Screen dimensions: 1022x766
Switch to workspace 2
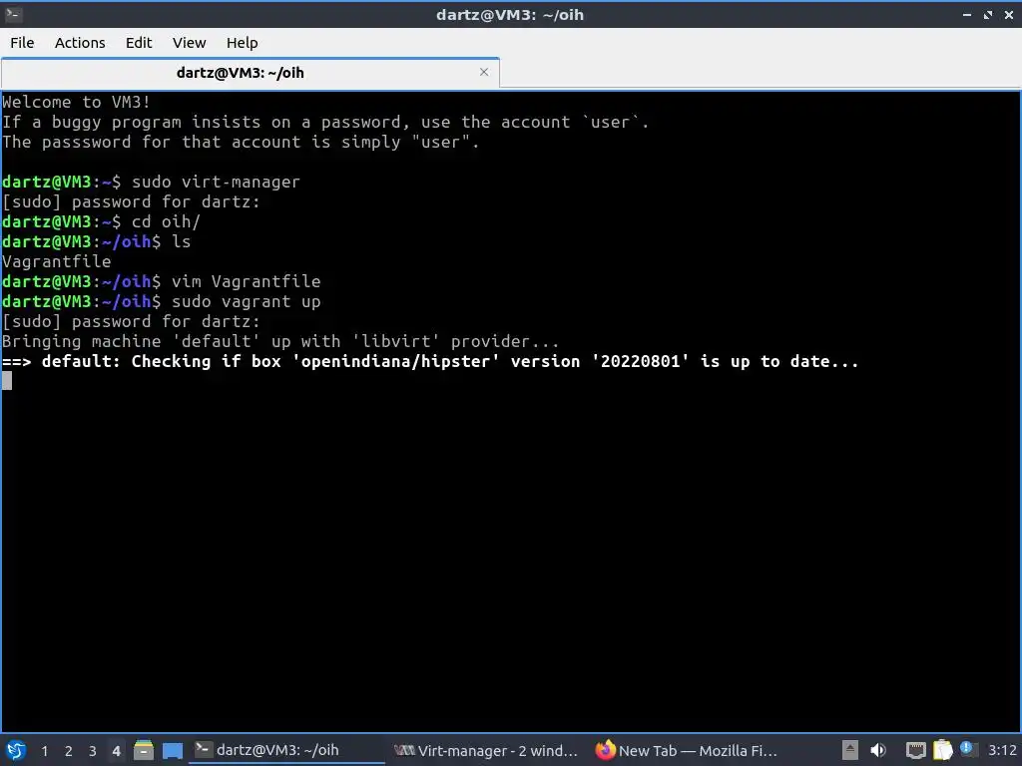[69, 751]
